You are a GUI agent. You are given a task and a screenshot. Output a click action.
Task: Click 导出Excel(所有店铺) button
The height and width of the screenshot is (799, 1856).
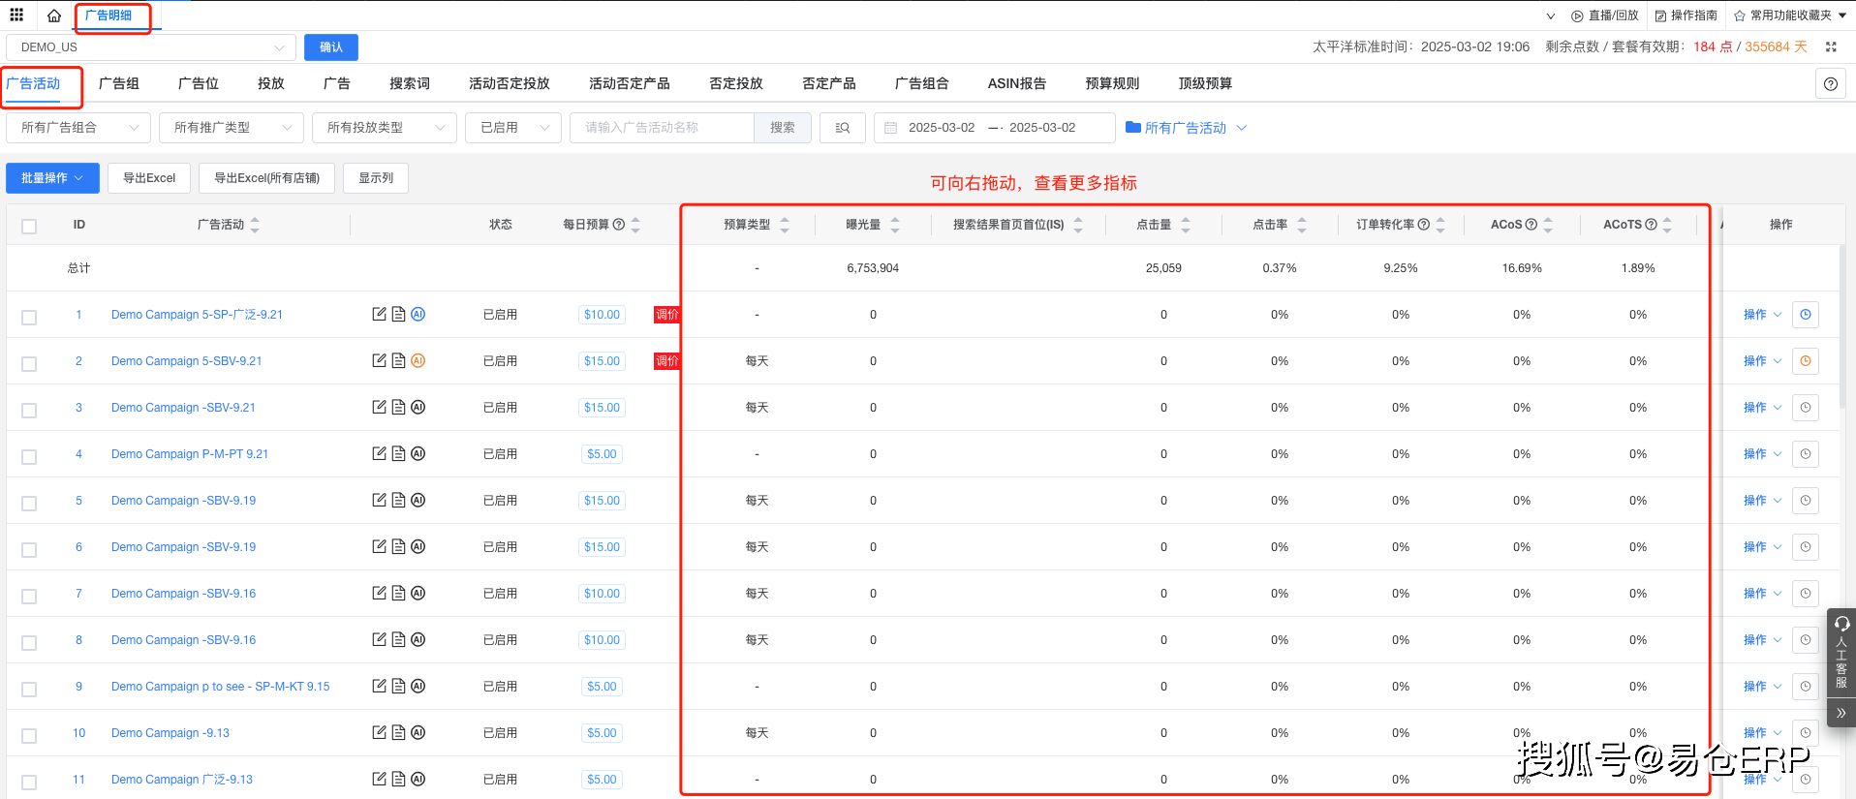pos(266,178)
